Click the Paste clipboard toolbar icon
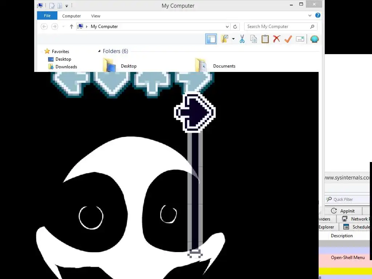The image size is (372, 279). (x=265, y=39)
